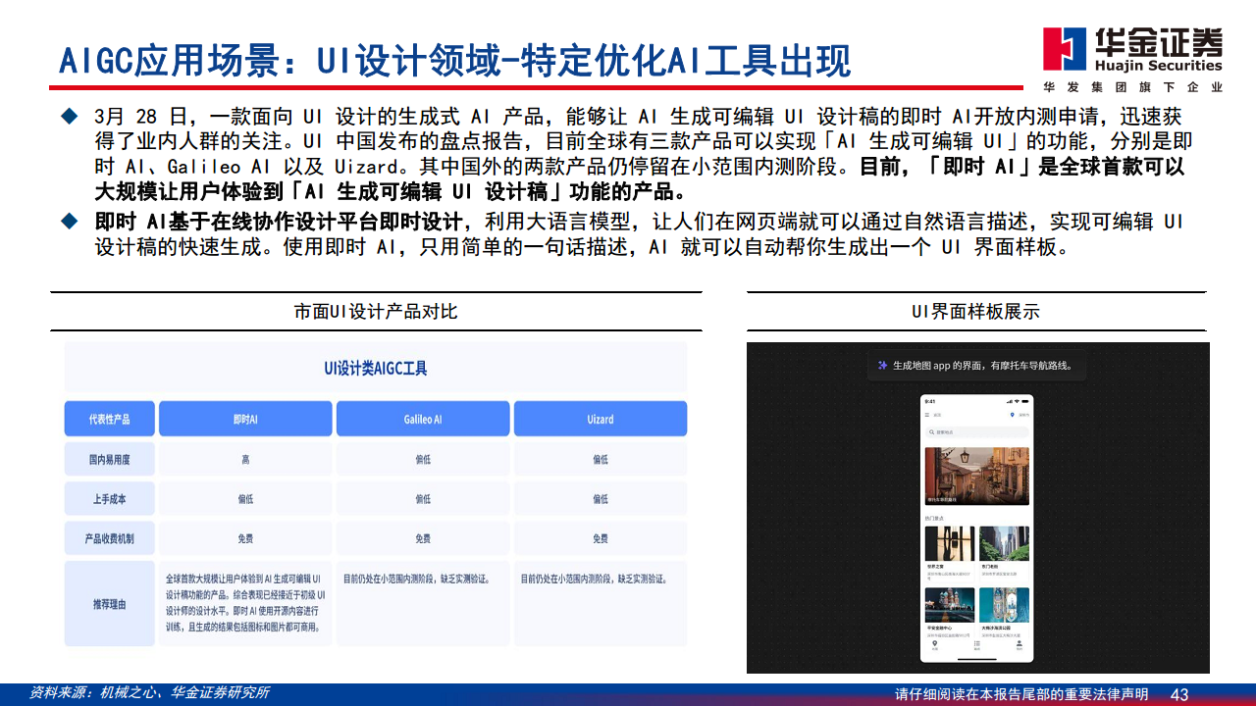The width and height of the screenshot is (1256, 706).
Task: Open the 世界之窗 attraction thumbnail
Action: click(x=950, y=543)
